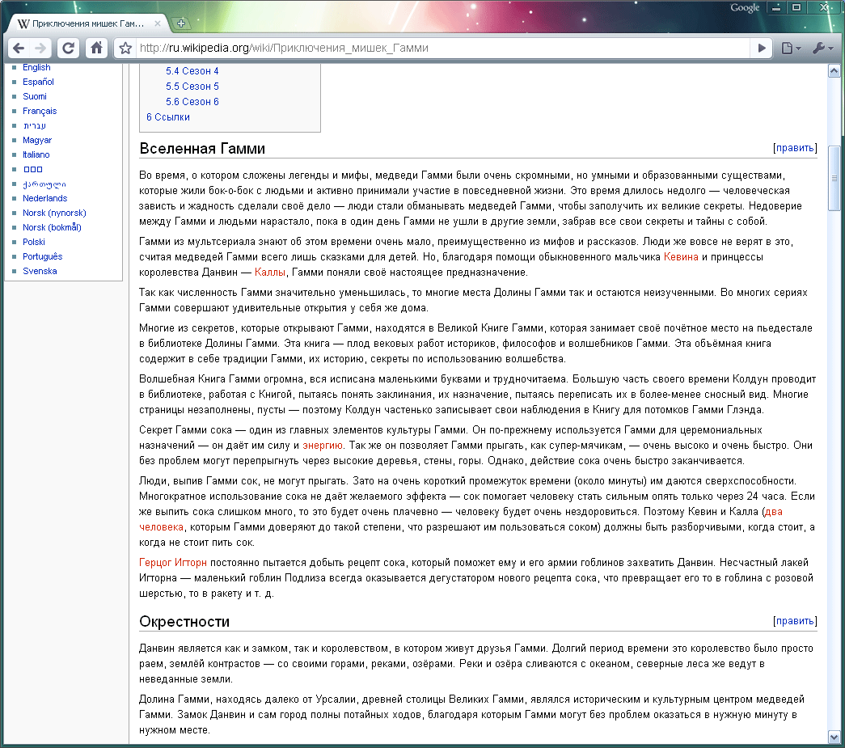Viewport: 845px width, 748px height.
Task: Jump to 5.6 Сезон 6 in contents
Action: 192,101
